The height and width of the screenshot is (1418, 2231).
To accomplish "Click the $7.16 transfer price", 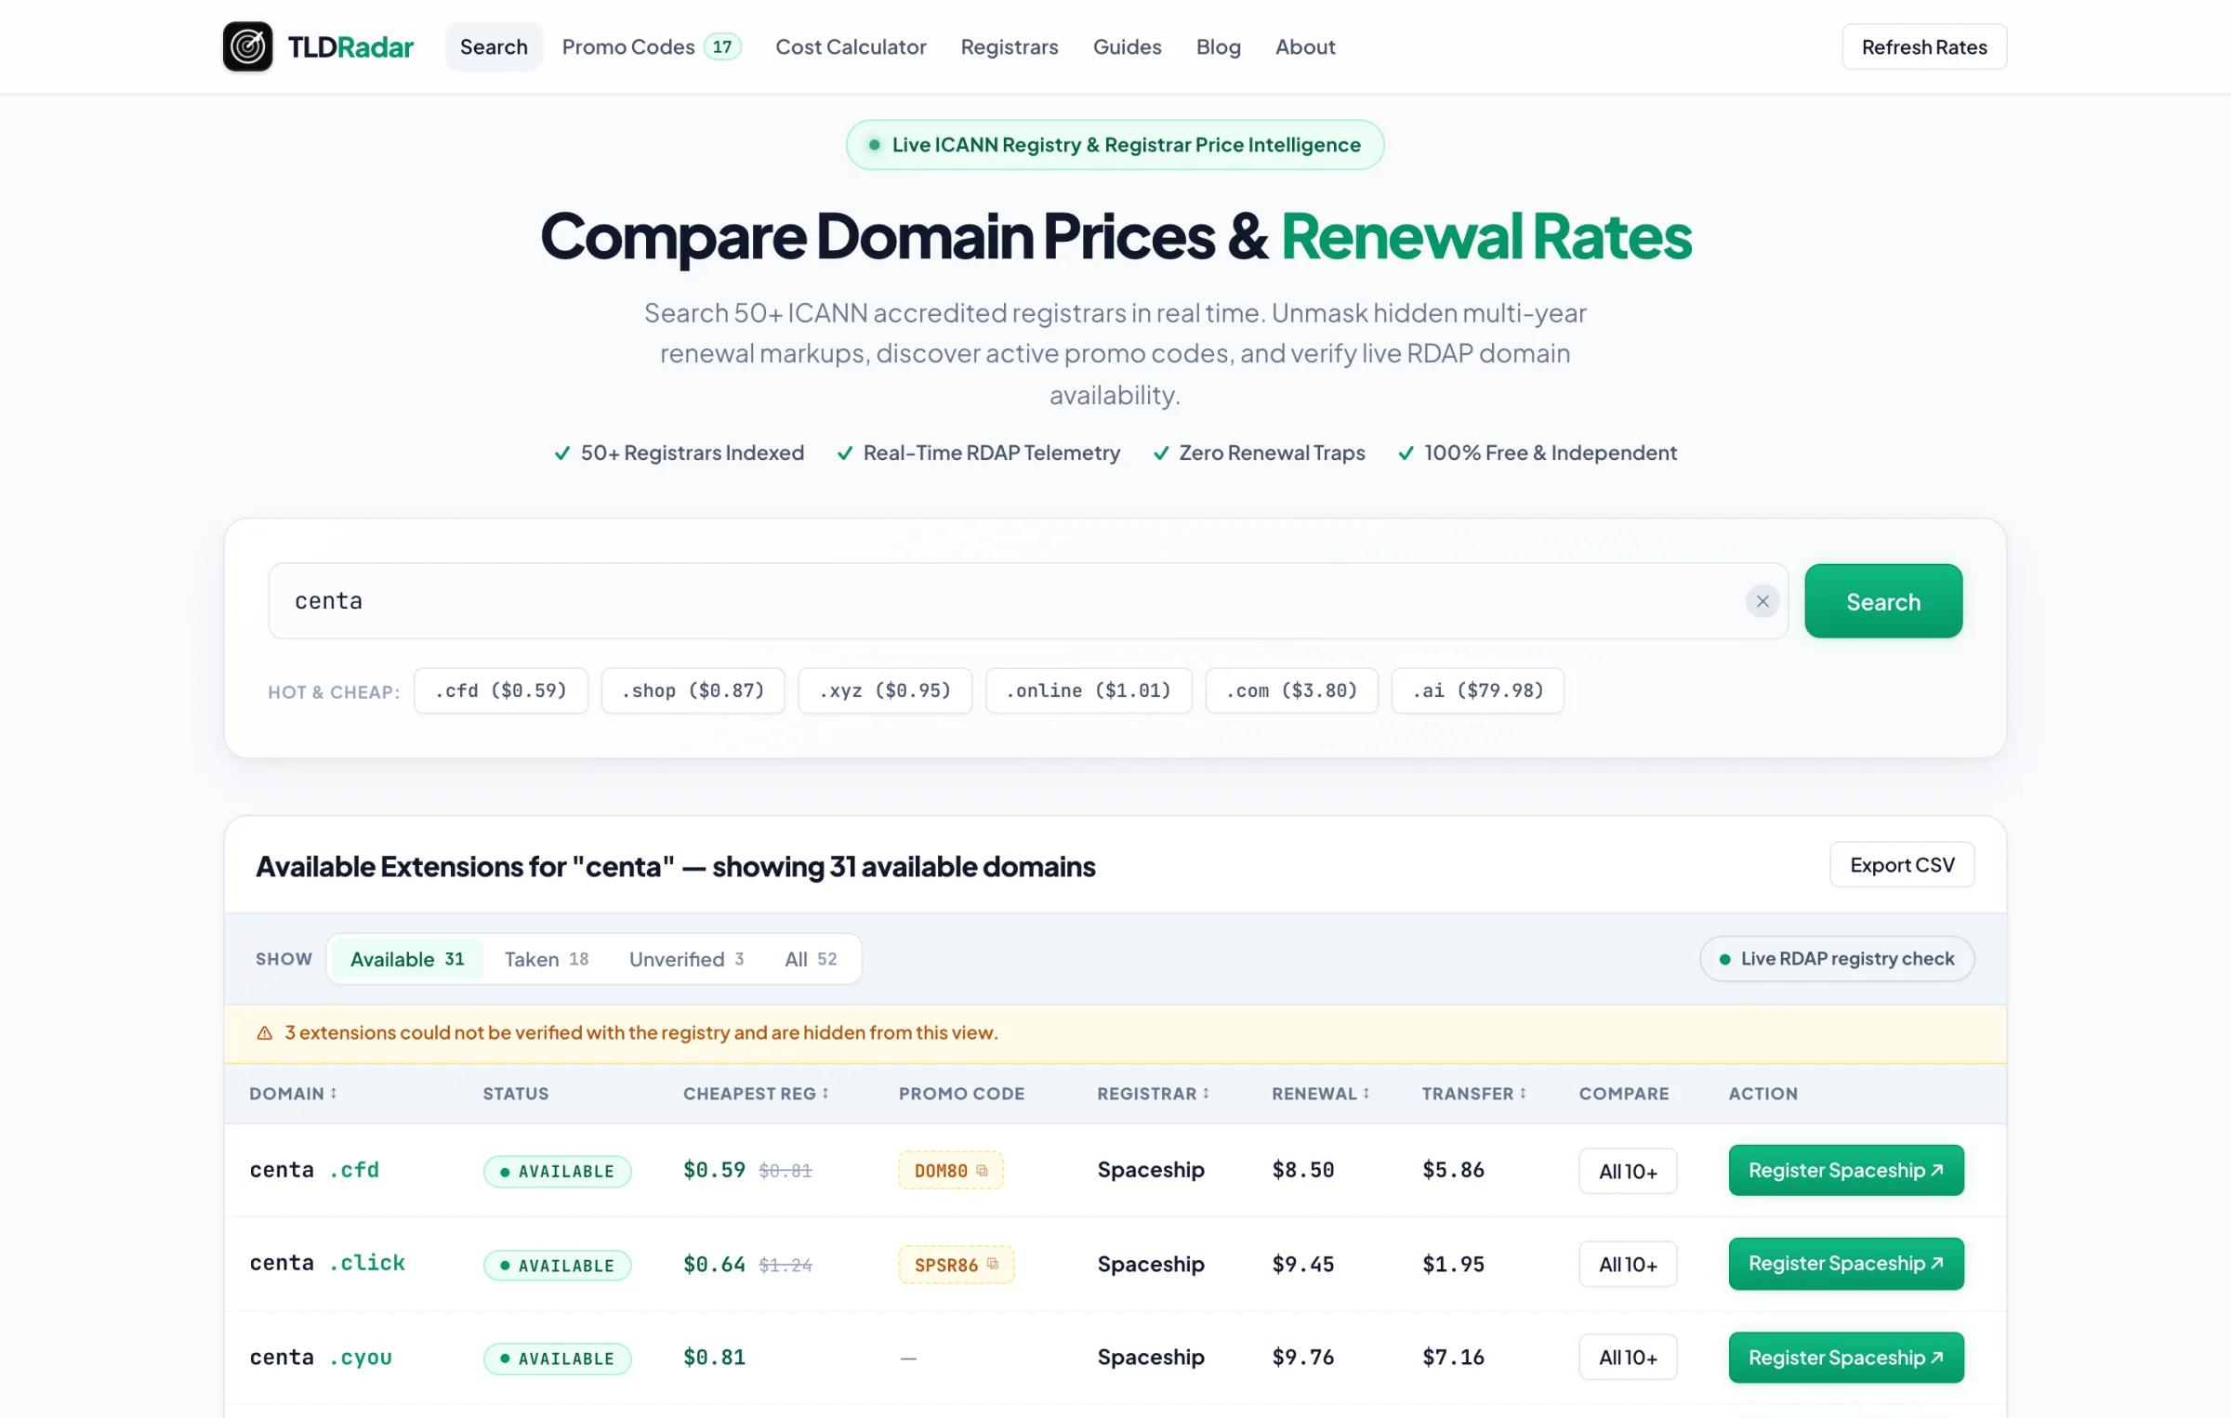I will coord(1453,1358).
